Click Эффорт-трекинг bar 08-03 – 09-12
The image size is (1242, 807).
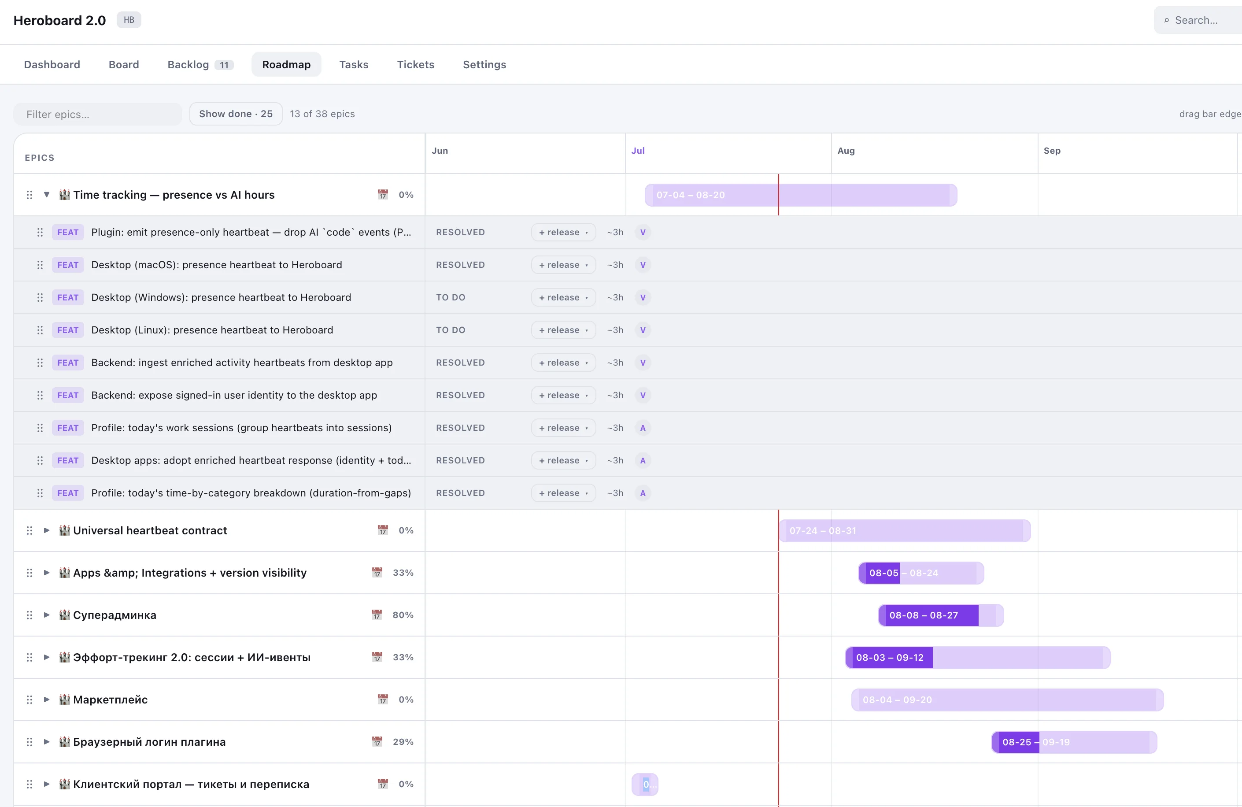(977, 657)
